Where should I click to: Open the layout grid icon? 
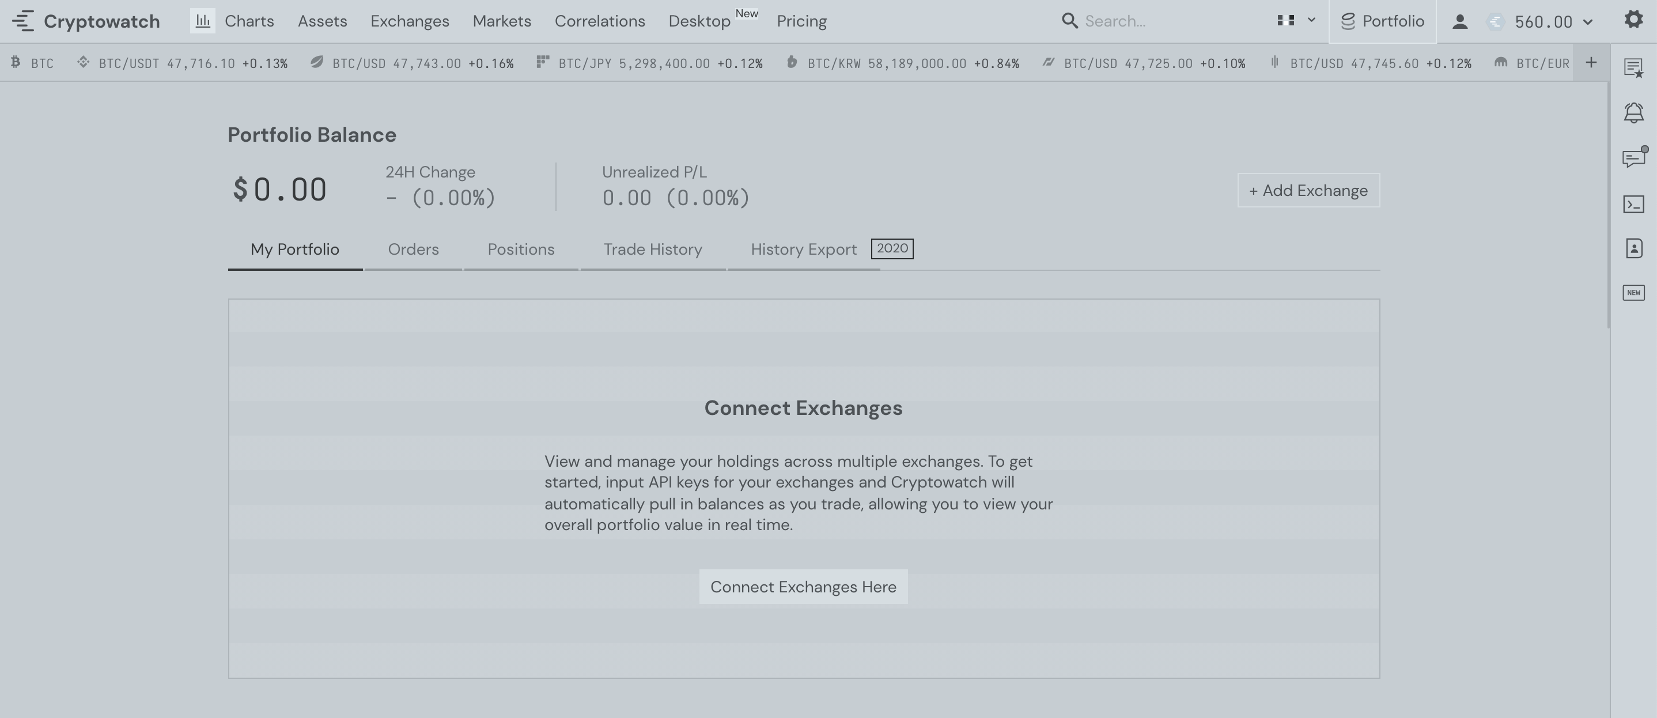1285,21
